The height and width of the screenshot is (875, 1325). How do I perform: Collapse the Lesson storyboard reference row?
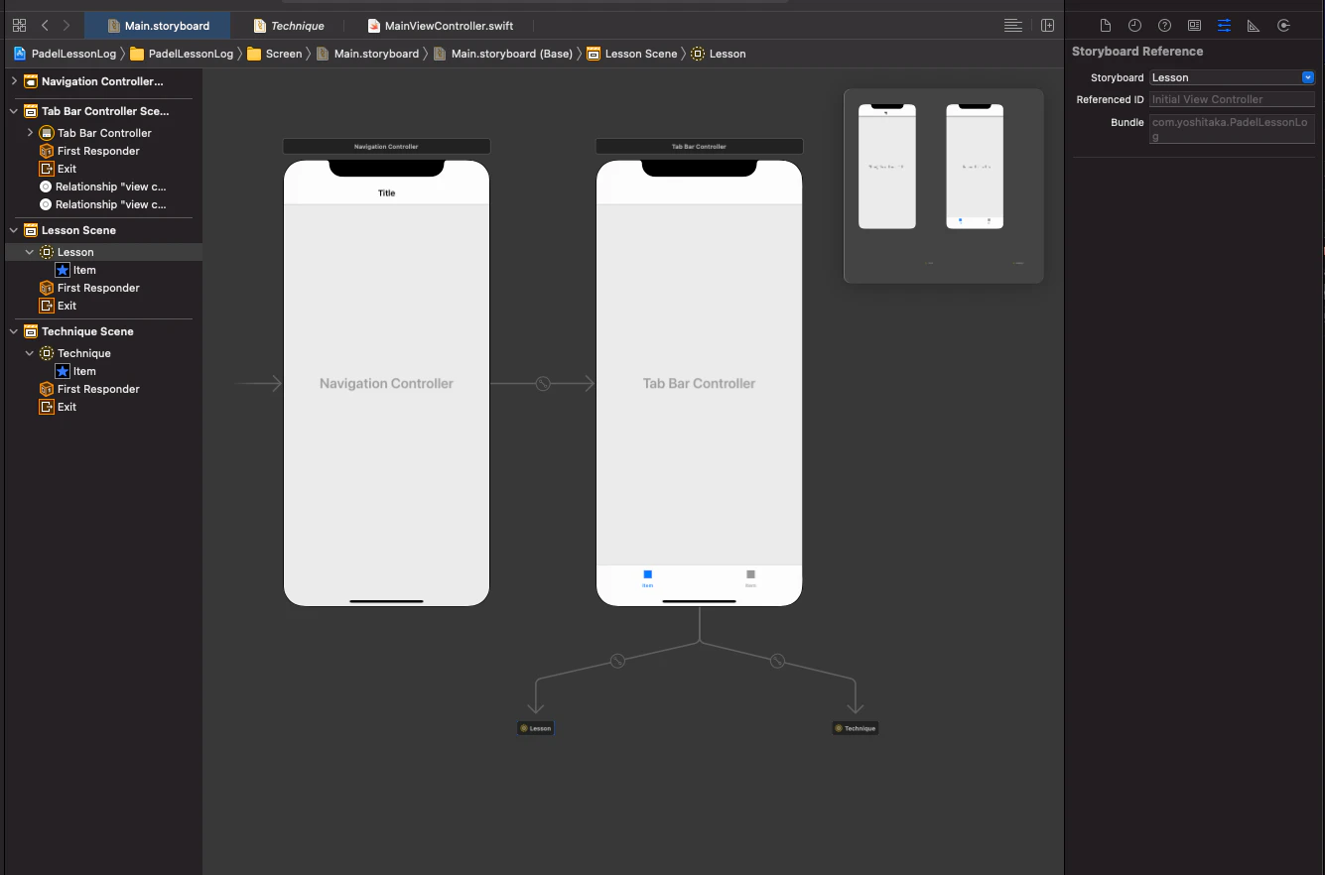[x=30, y=252]
